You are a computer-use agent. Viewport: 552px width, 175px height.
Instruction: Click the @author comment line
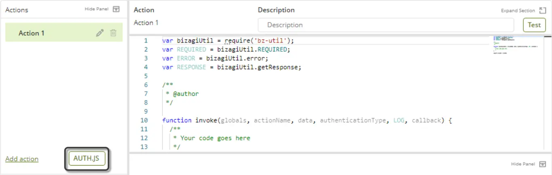182,94
